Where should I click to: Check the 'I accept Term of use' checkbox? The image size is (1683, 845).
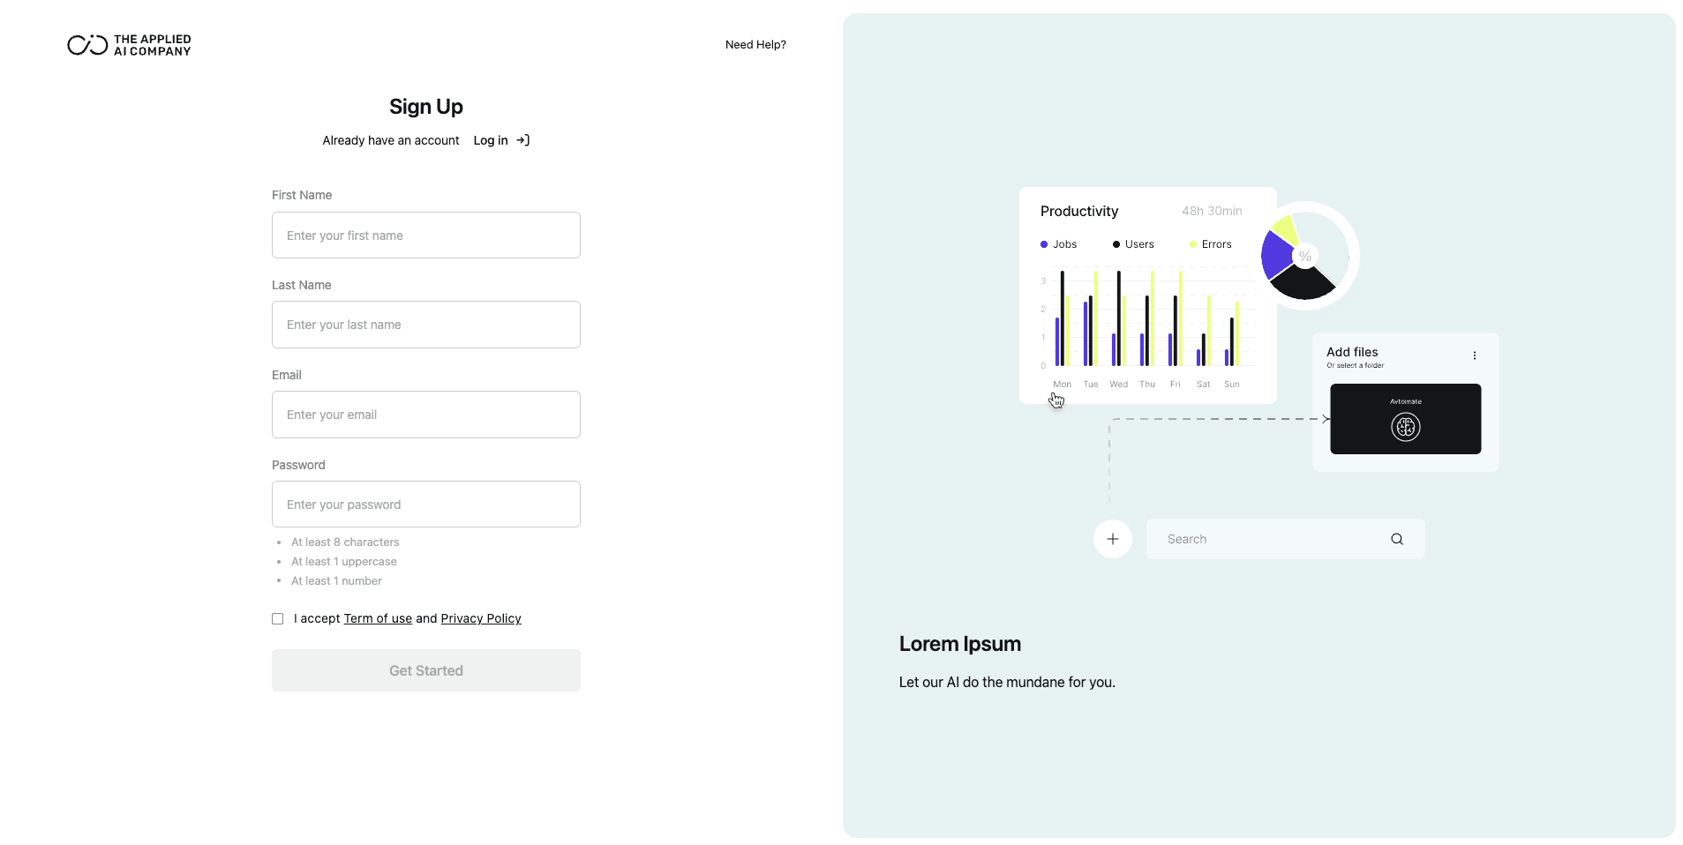pyautogui.click(x=277, y=618)
